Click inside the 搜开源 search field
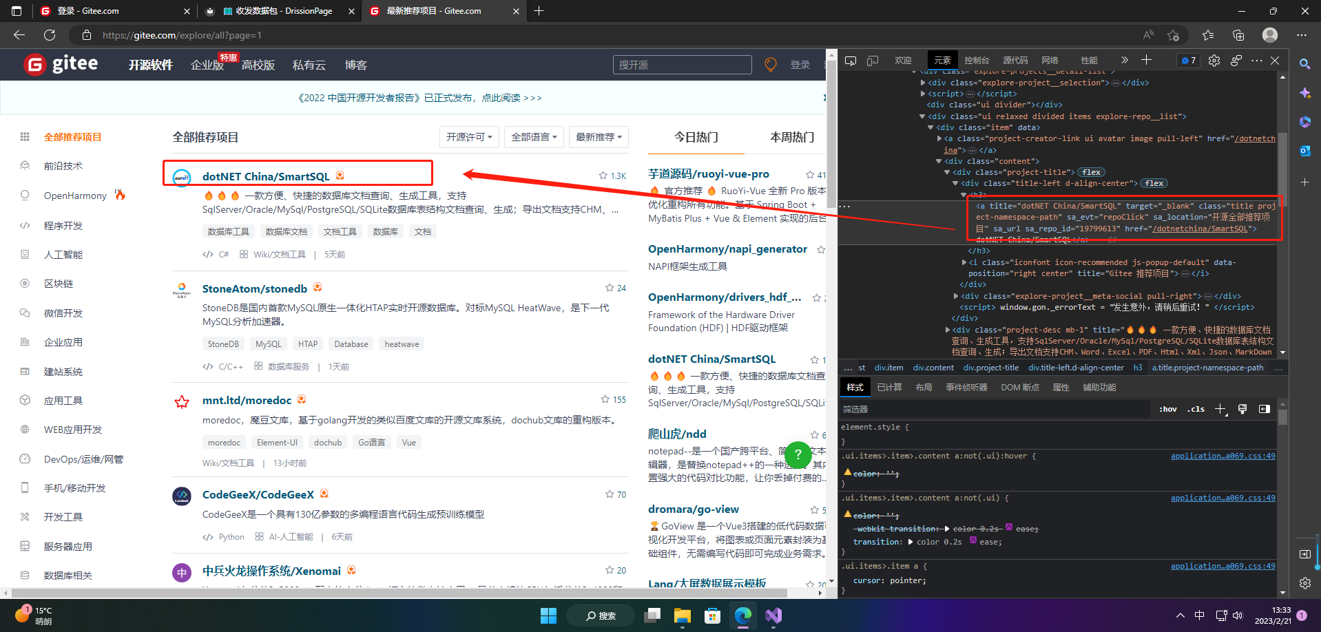 pos(682,64)
